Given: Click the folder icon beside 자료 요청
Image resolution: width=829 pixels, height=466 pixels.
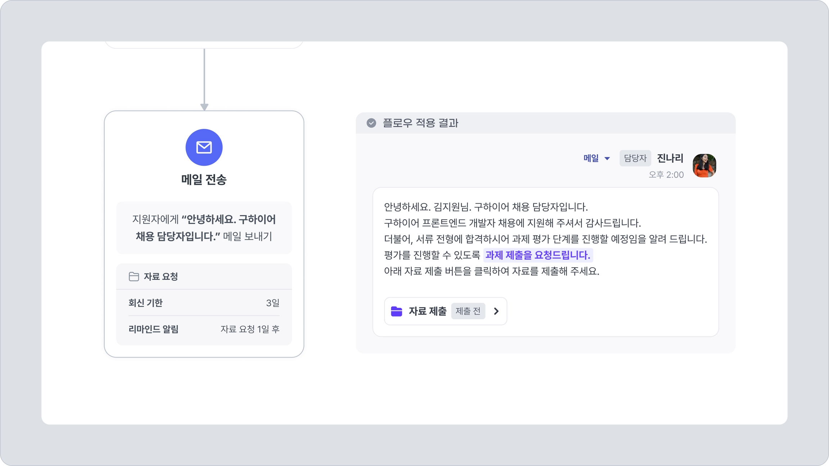Looking at the screenshot, I should [x=134, y=277].
